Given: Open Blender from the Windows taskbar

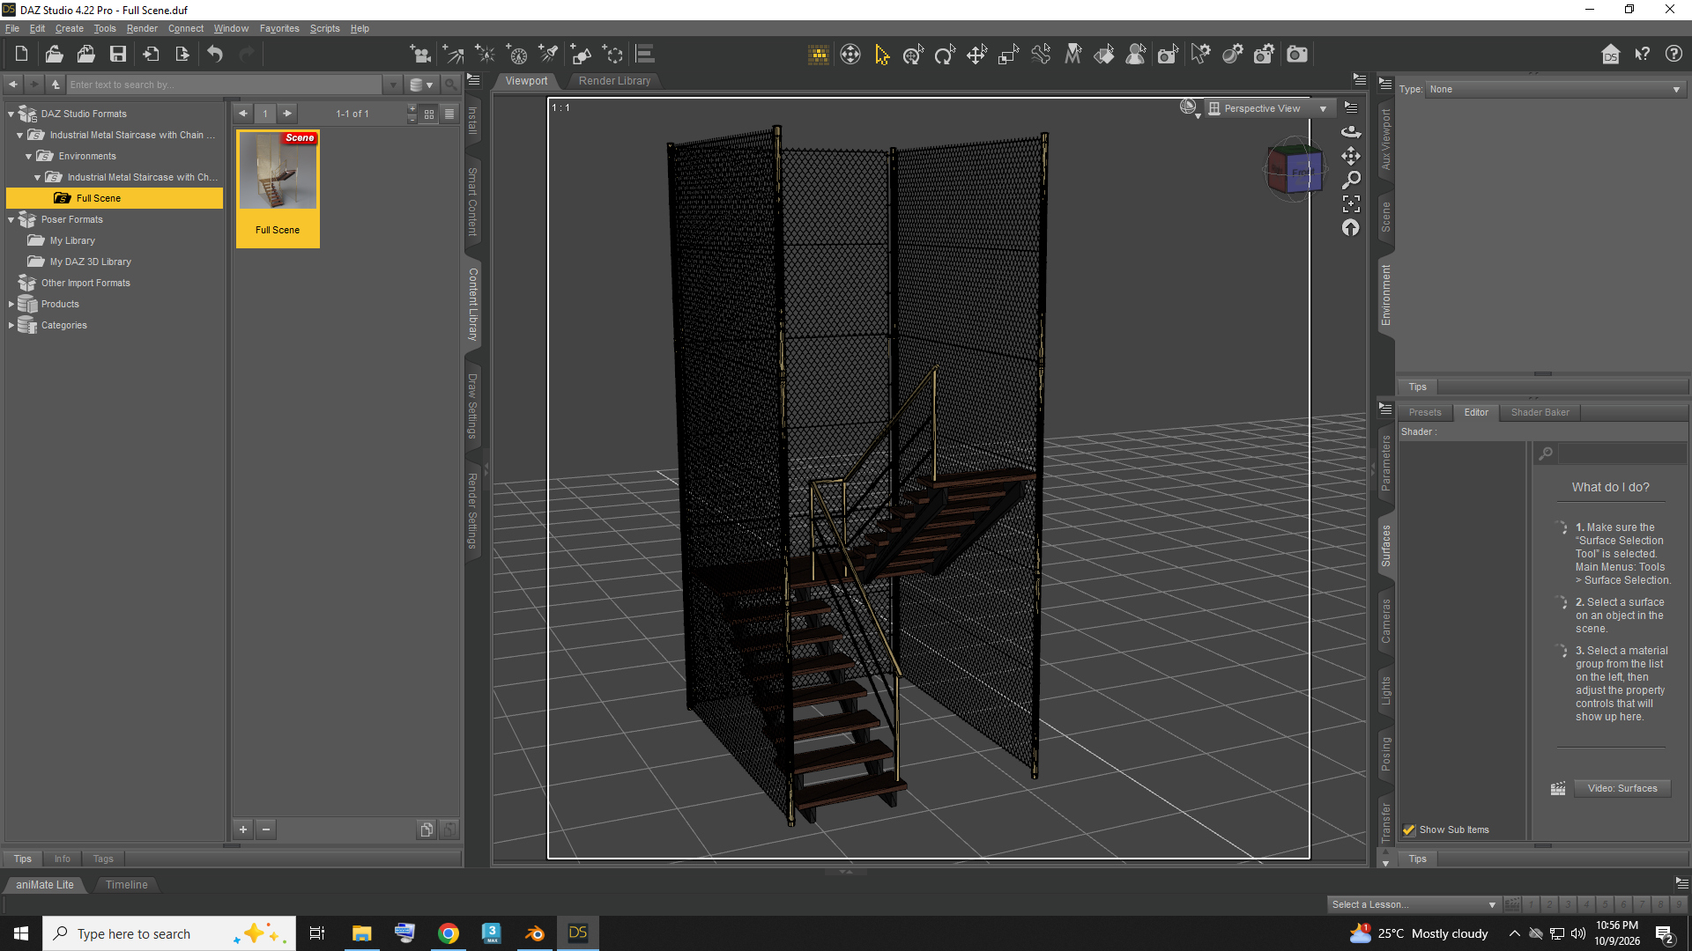Looking at the screenshot, I should pyautogui.click(x=534, y=933).
